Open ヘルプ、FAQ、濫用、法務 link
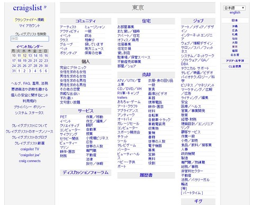Viewport: 254px width, 205px height. tap(30, 83)
